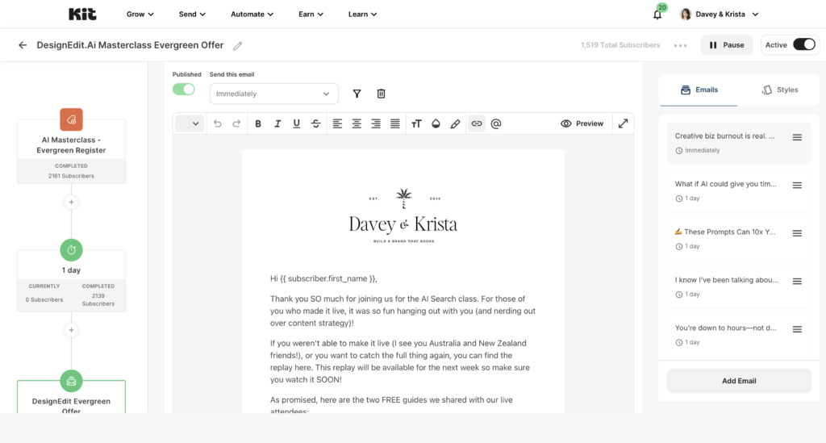Toggle the Published switch off
This screenshot has height=443, width=826.
point(184,90)
